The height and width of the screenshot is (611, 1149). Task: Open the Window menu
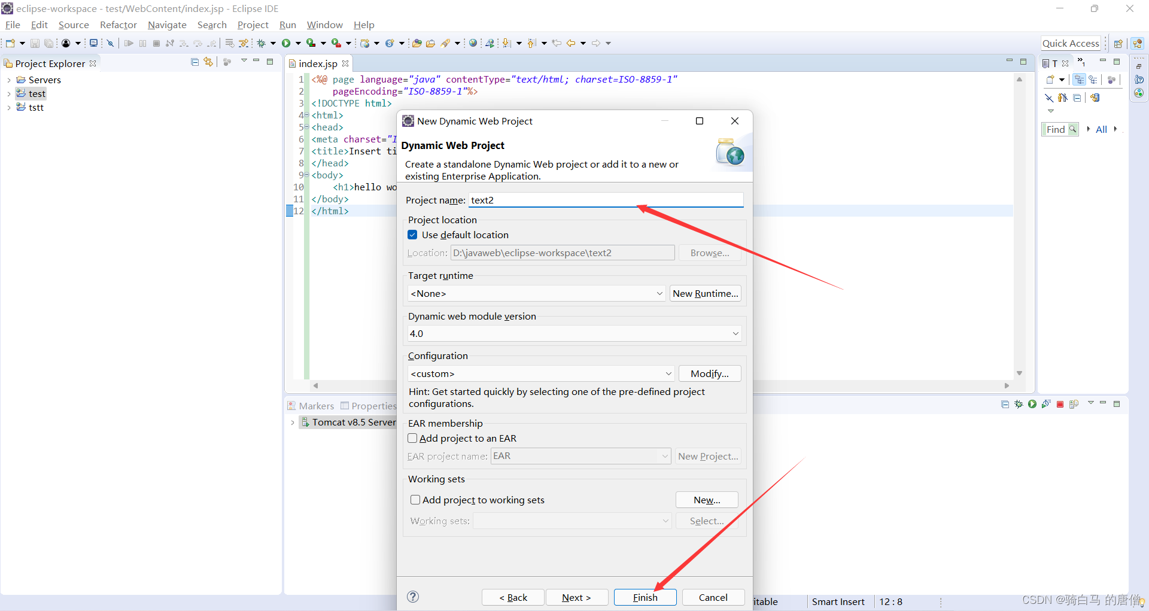(324, 25)
